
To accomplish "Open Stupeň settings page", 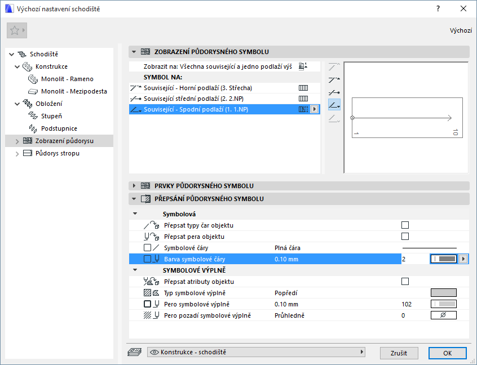I will [x=51, y=116].
